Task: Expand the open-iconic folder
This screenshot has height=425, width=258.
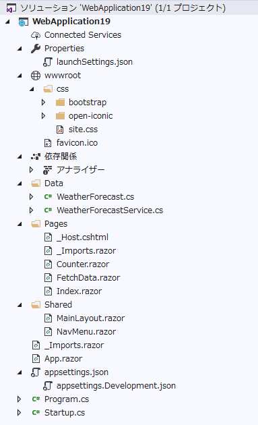Action: click(x=43, y=116)
